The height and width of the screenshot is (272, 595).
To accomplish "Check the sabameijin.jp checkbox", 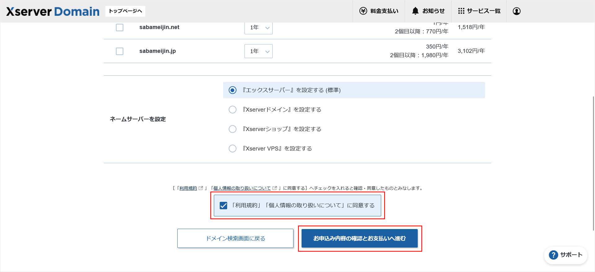I will point(120,51).
